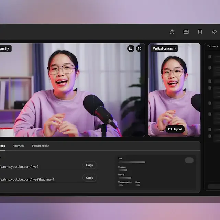Click the quality badge on preview

[5, 48]
